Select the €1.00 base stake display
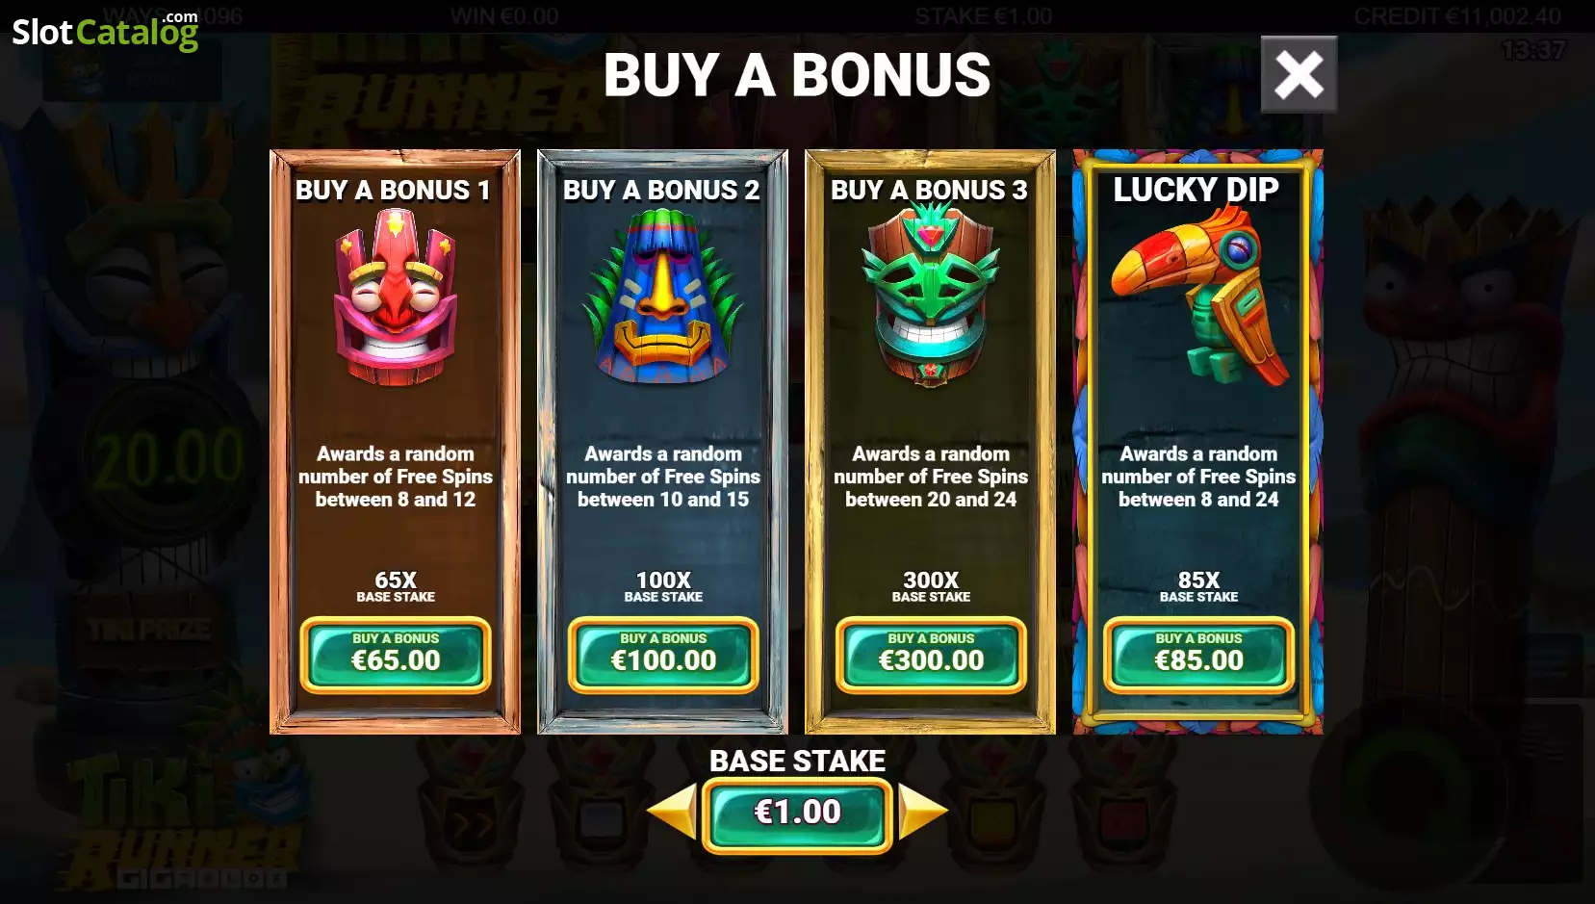The image size is (1595, 904). click(x=797, y=813)
